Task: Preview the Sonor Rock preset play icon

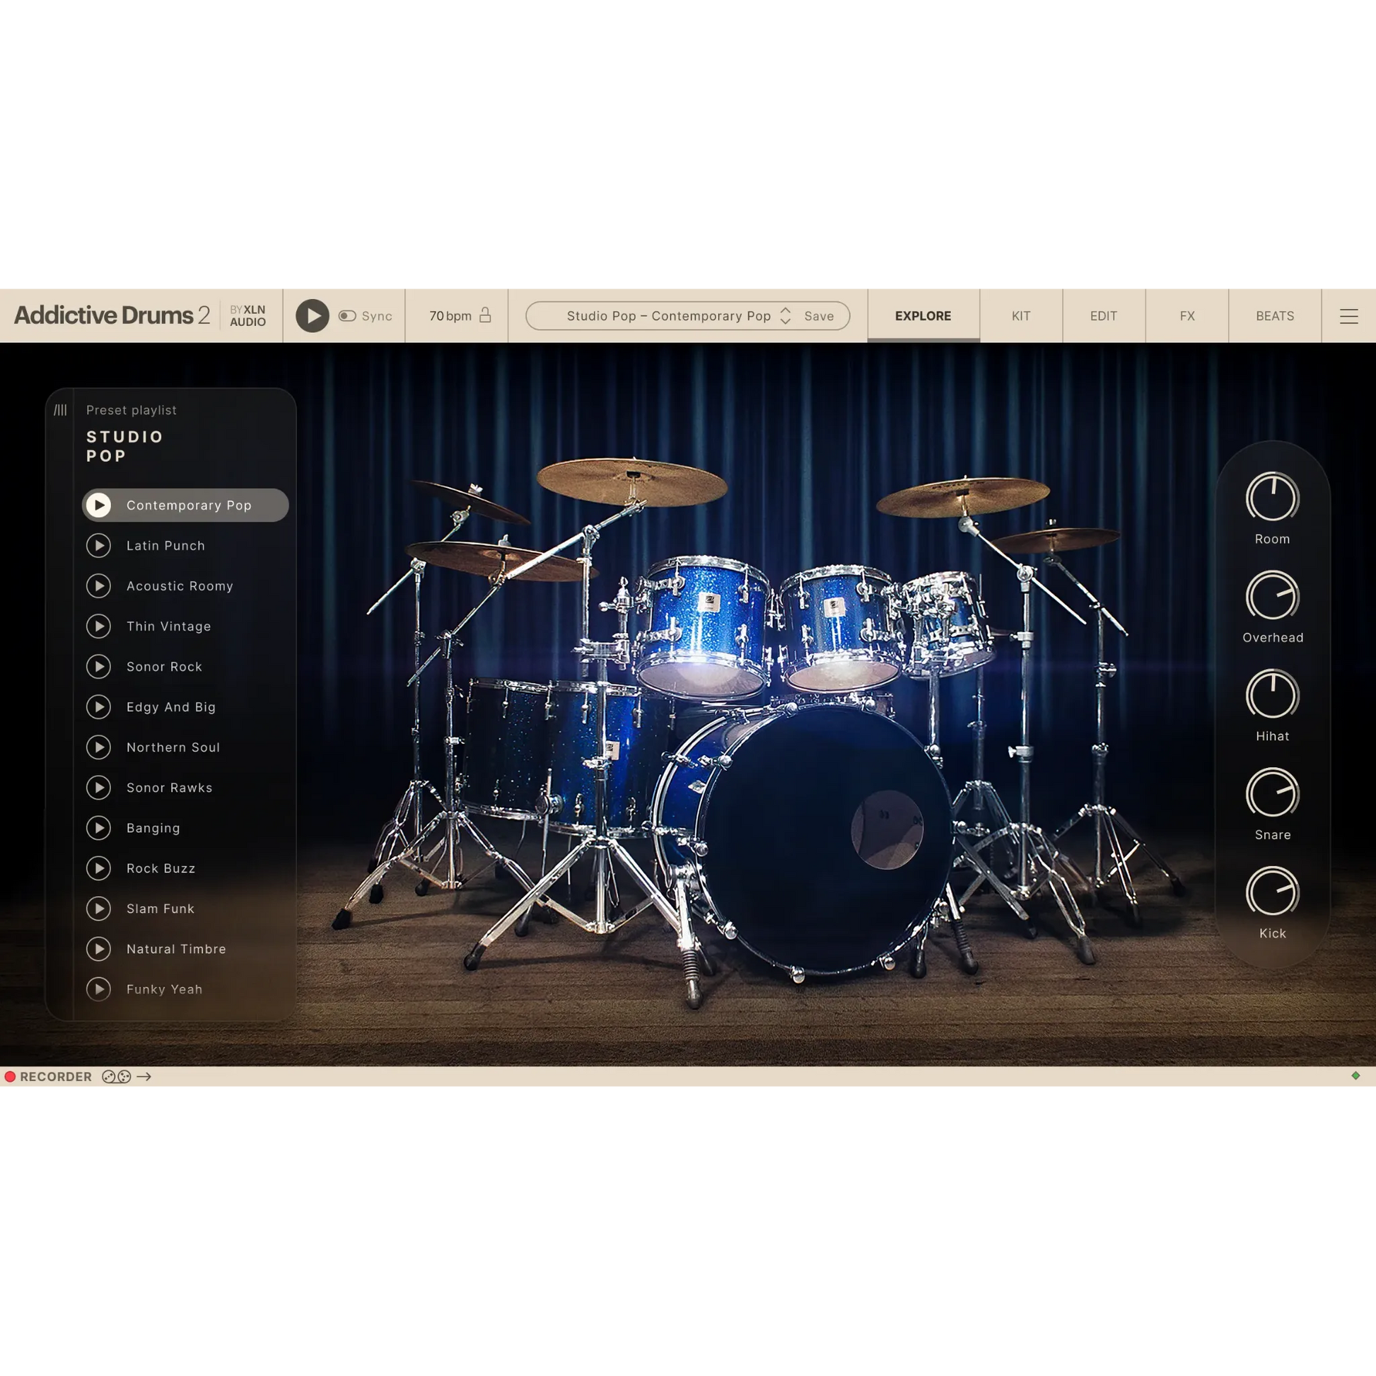Action: tap(99, 667)
